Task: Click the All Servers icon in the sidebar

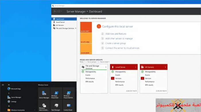Action: [54, 25]
